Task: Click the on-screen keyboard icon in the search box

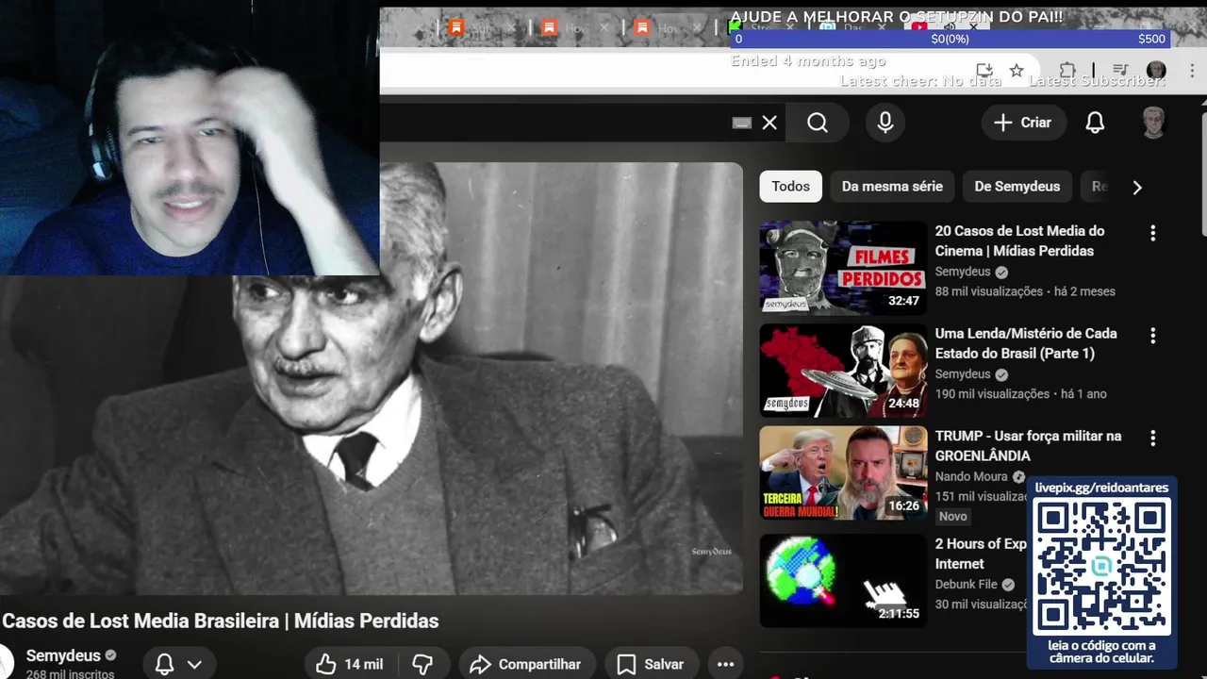Action: coord(742,123)
